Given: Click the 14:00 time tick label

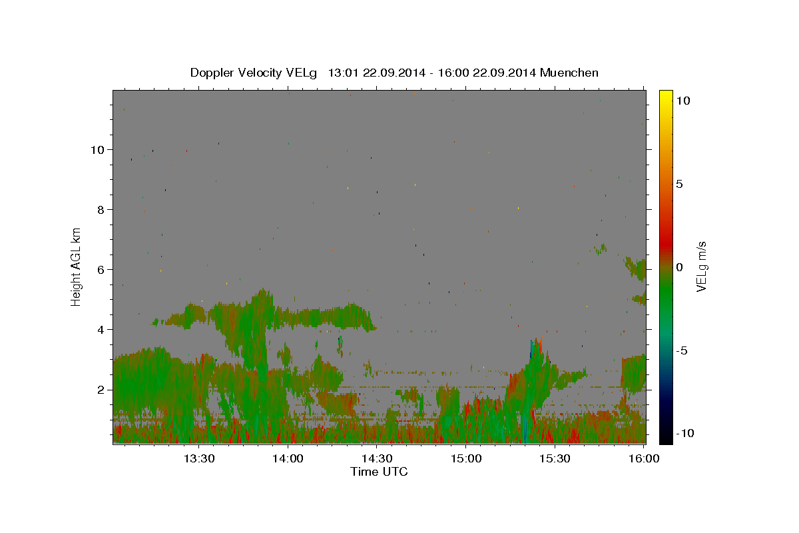Looking at the screenshot, I should click(288, 458).
